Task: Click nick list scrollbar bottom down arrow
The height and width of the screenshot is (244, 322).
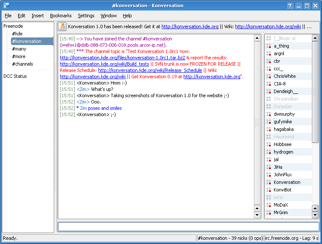Action: coord(315,215)
